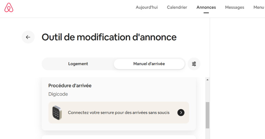Click the Airbnb logo
Viewport: 265px width, 139px height.
[9, 8]
